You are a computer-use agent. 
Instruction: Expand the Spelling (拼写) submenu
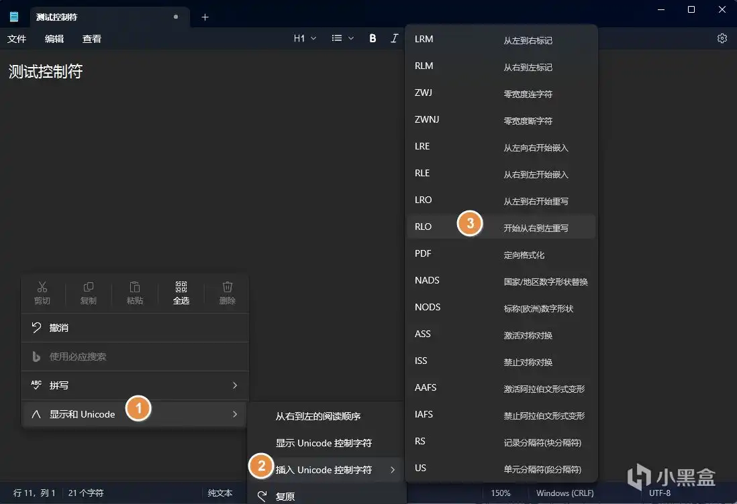134,385
